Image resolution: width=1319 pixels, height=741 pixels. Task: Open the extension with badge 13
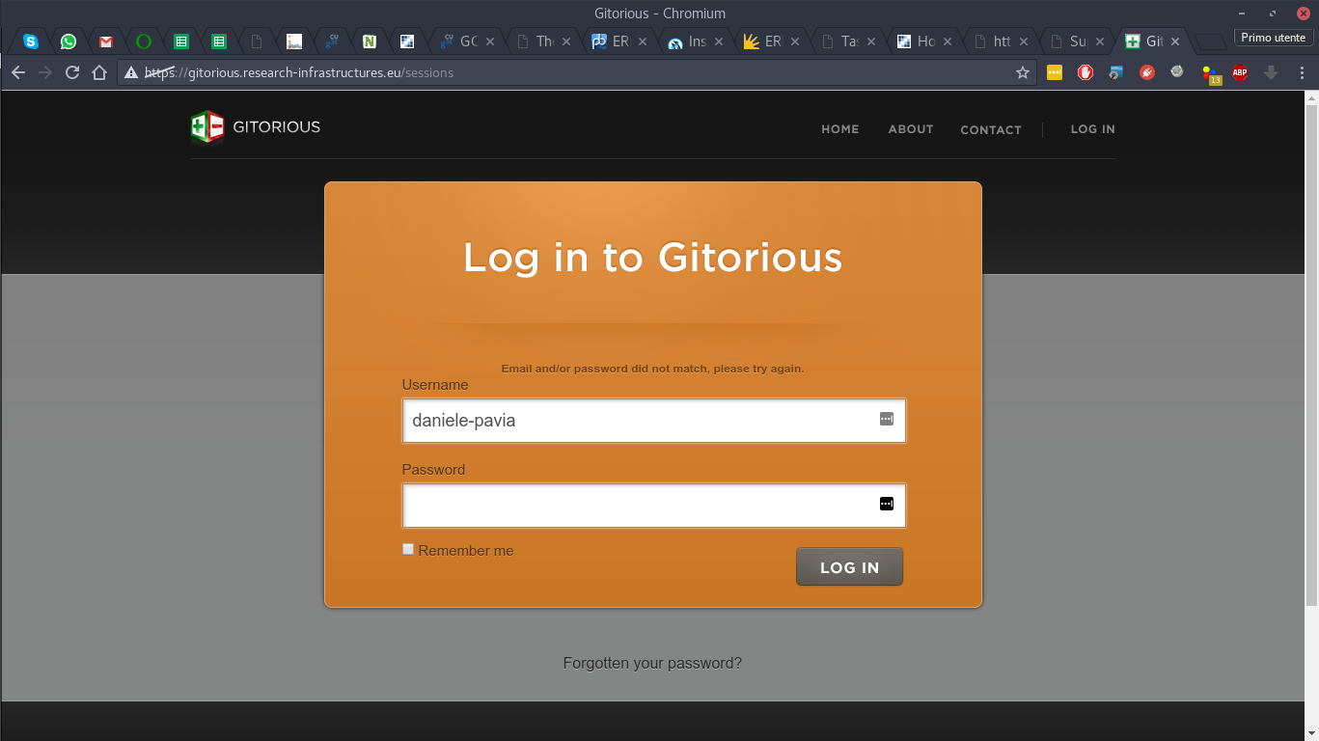click(1210, 73)
